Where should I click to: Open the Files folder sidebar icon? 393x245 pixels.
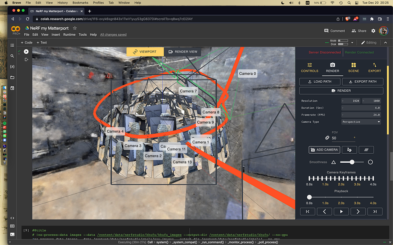(12, 78)
